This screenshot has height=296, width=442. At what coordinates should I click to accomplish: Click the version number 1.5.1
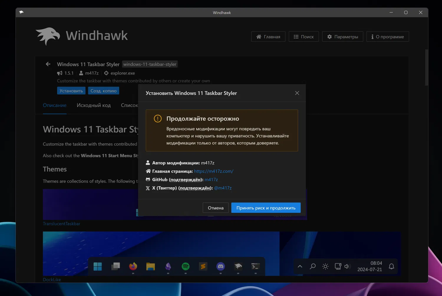click(69, 73)
